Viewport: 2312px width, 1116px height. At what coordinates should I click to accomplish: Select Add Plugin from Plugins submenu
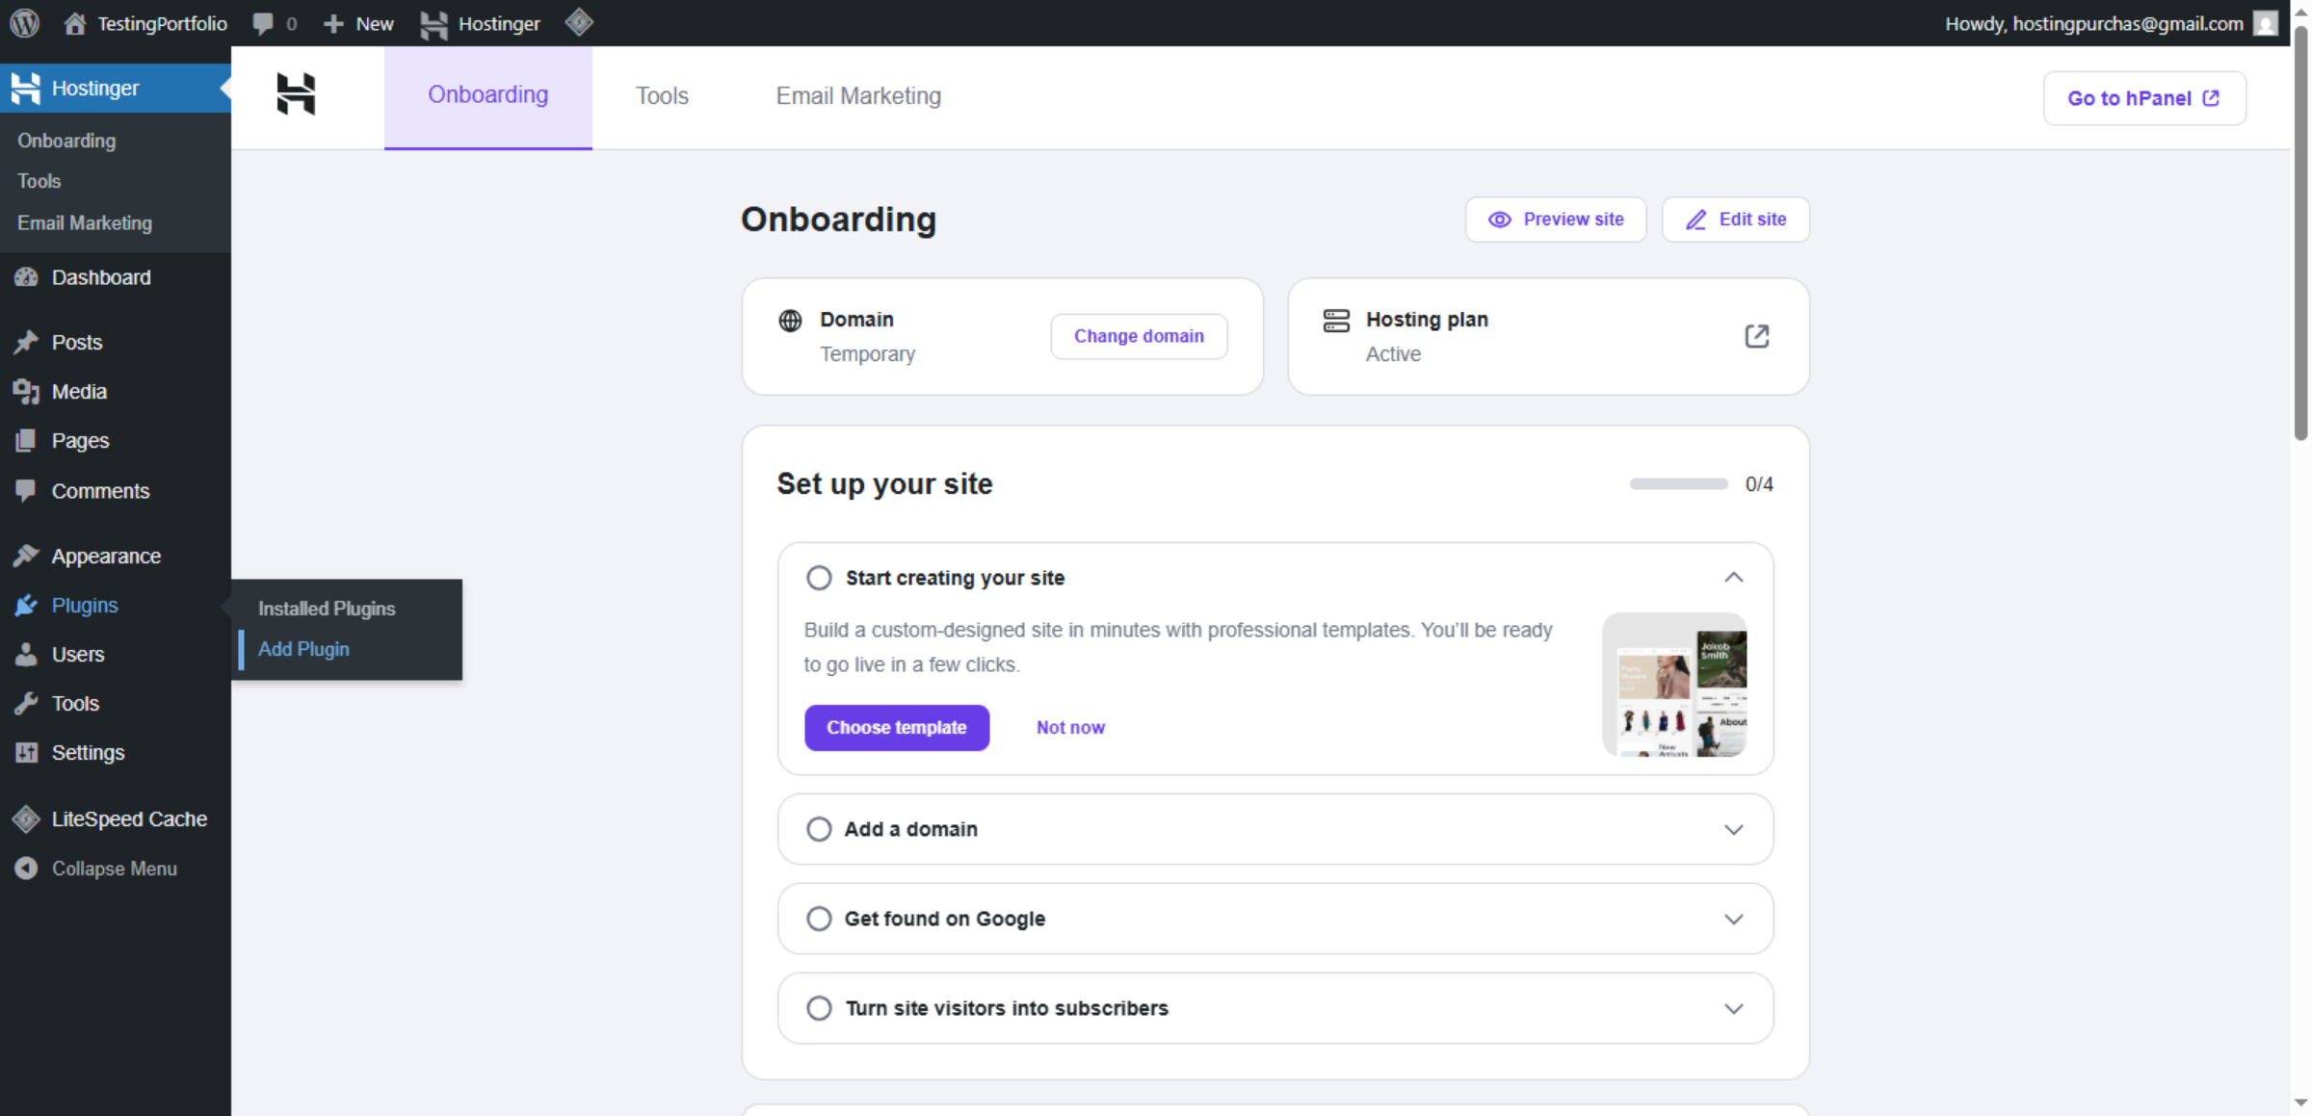pyautogui.click(x=303, y=649)
